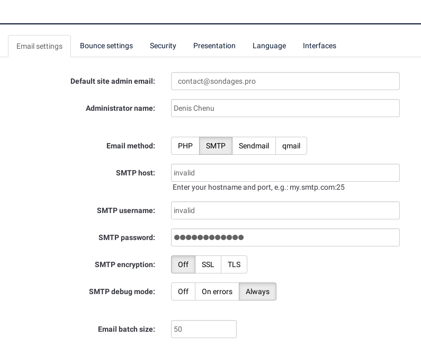The height and width of the screenshot is (354, 421).
Task: Pick qmail as email method
Action: pyautogui.click(x=291, y=146)
